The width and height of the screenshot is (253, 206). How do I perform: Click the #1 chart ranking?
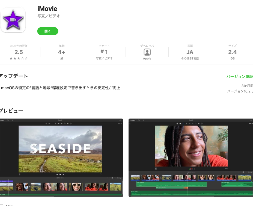104,52
